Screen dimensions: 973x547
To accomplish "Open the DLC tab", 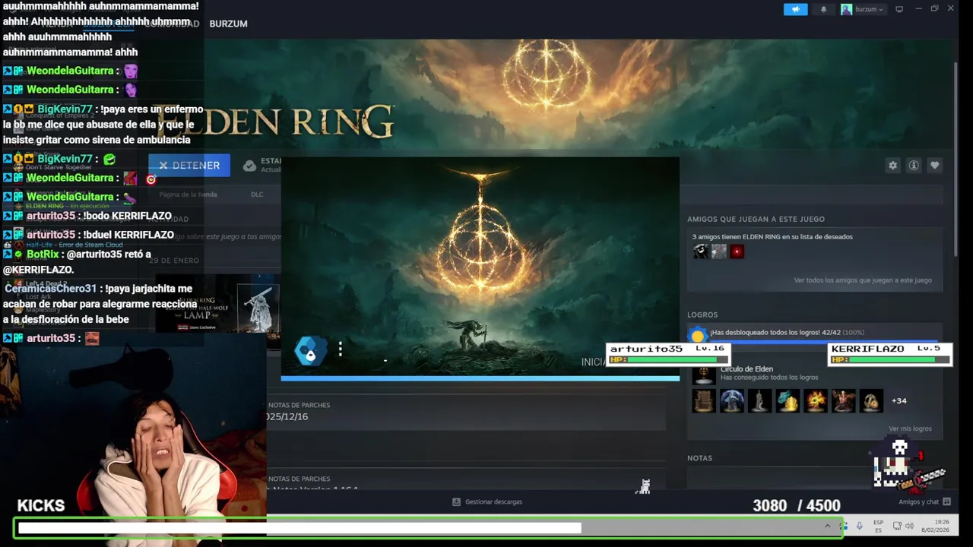I will (x=257, y=194).
